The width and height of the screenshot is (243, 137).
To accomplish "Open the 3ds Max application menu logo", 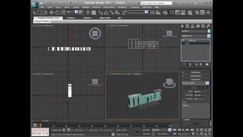I will (35, 5).
